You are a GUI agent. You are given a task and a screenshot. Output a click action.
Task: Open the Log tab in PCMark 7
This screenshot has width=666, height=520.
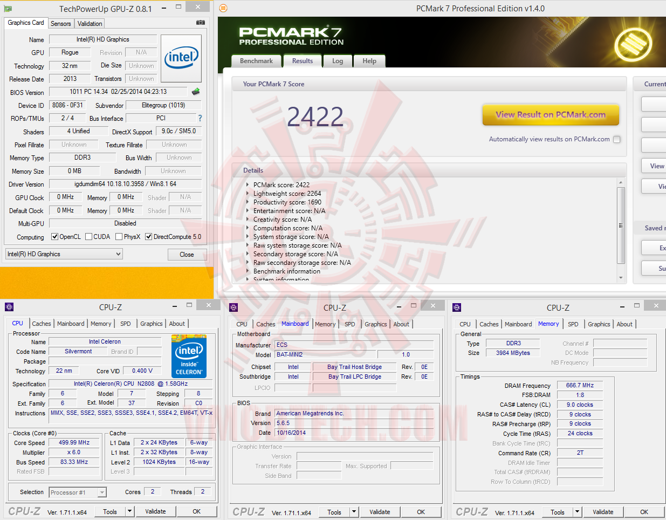pyautogui.click(x=338, y=61)
